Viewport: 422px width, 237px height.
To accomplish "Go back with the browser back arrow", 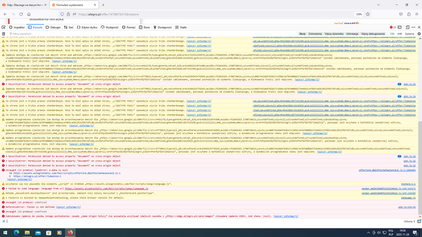I will click(5, 14).
